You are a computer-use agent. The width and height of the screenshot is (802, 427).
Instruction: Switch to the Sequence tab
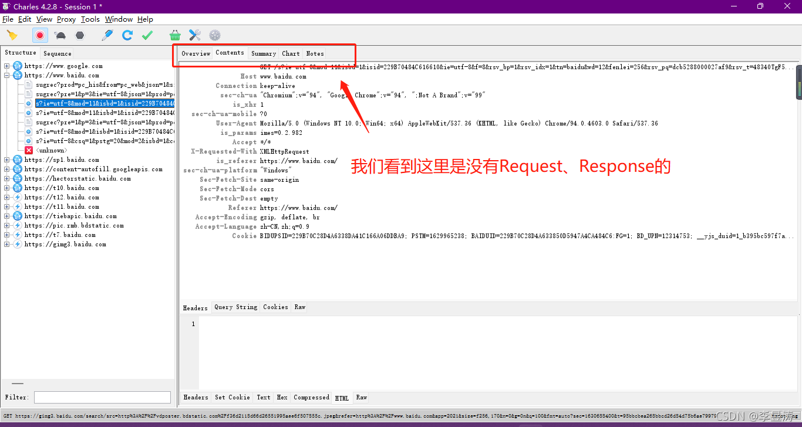[58, 53]
